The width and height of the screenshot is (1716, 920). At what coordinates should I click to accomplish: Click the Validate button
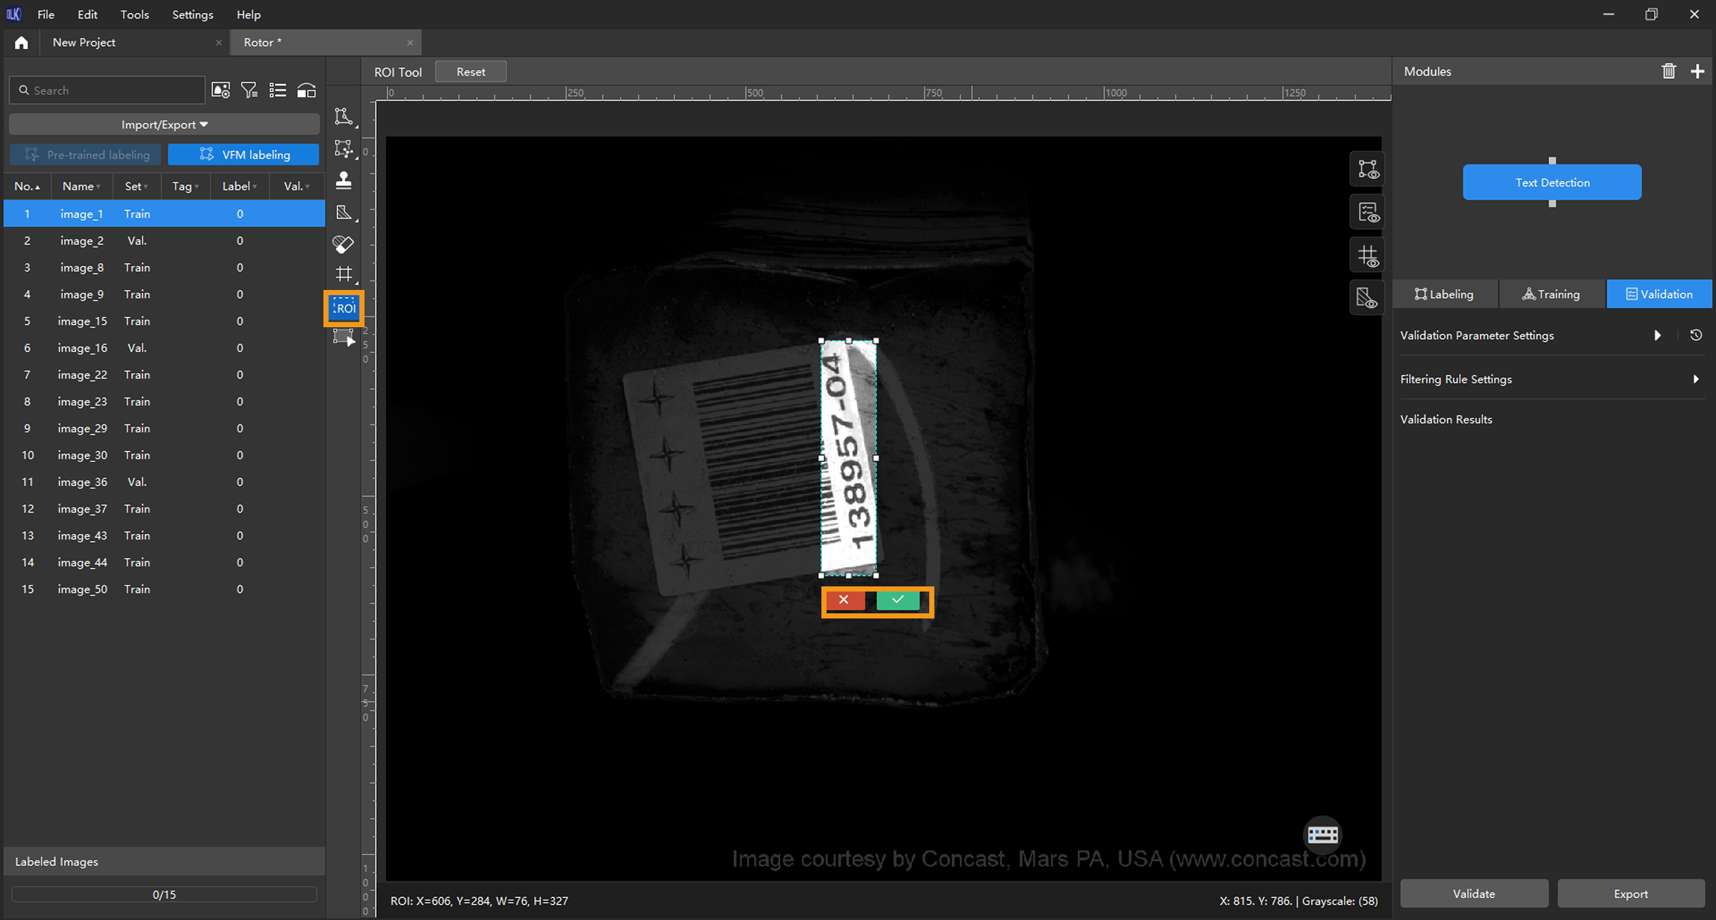point(1473,894)
